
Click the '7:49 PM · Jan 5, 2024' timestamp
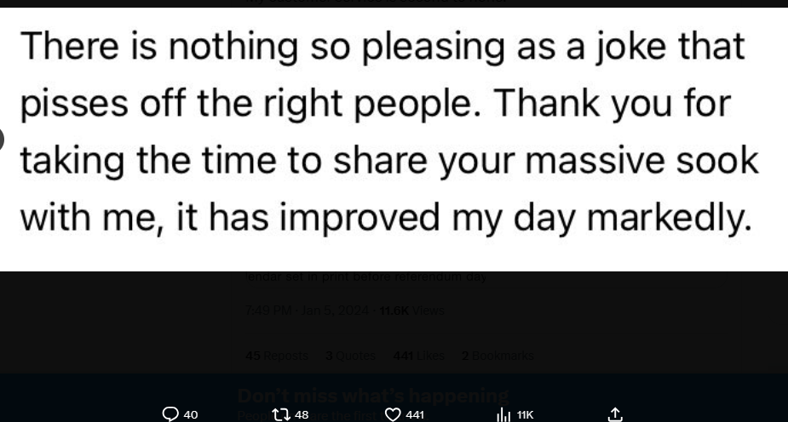pyautogui.click(x=308, y=311)
